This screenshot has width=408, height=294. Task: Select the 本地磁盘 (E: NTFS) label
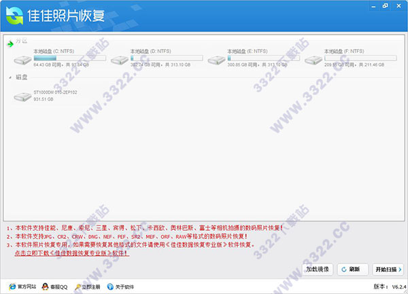pos(248,51)
